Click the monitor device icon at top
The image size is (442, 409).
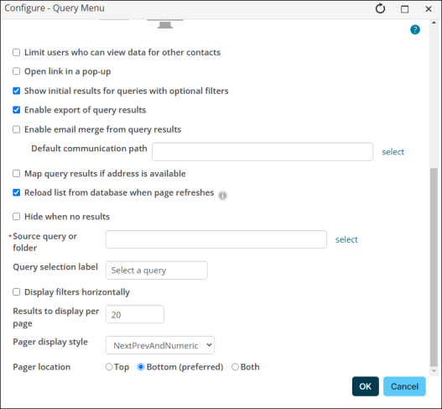[x=165, y=24]
